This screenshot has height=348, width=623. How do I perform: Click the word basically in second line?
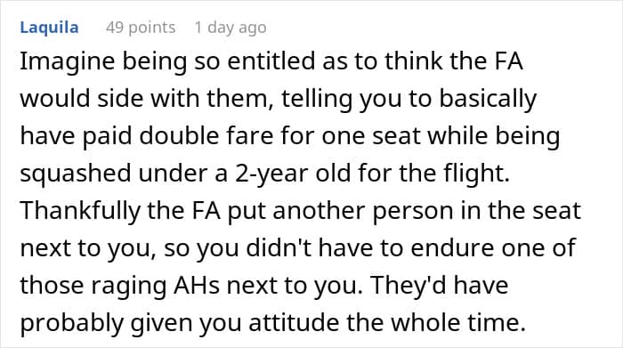tap(488, 100)
